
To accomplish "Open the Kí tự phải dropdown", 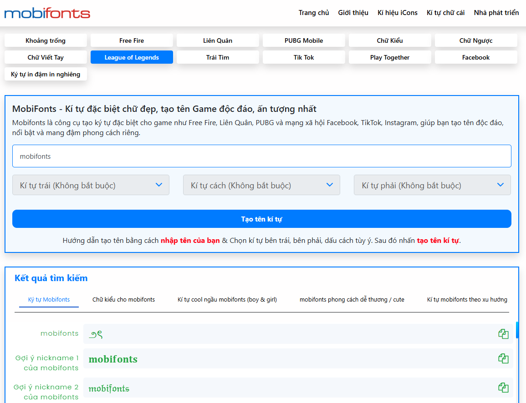I will click(x=432, y=185).
